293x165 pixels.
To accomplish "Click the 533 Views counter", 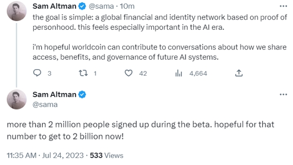I will click(x=107, y=155).
